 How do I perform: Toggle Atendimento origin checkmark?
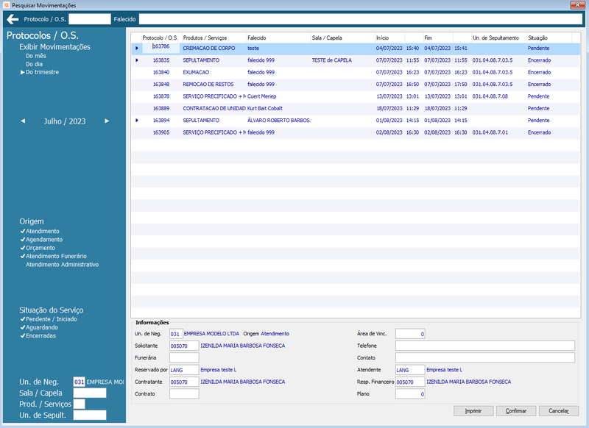(x=23, y=232)
